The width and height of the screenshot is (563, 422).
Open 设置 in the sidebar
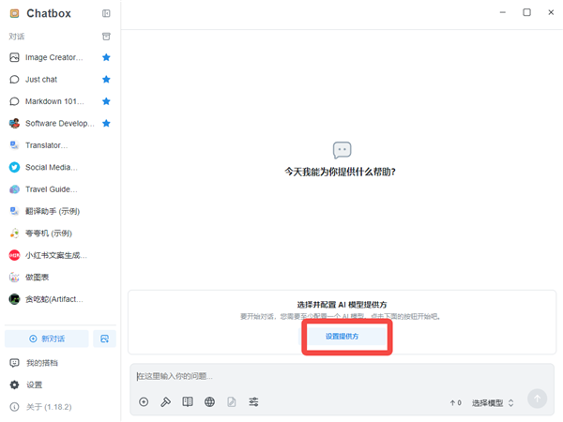click(34, 384)
